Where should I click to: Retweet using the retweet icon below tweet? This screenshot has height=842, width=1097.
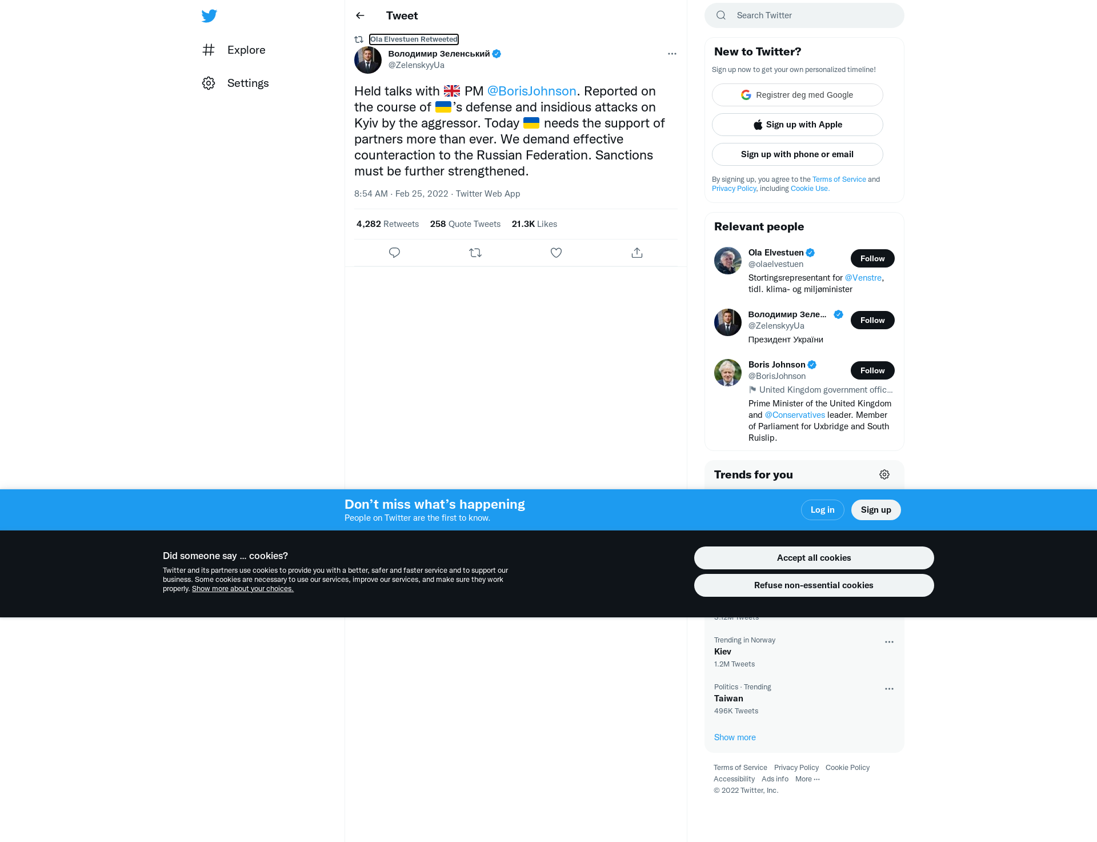[475, 253]
